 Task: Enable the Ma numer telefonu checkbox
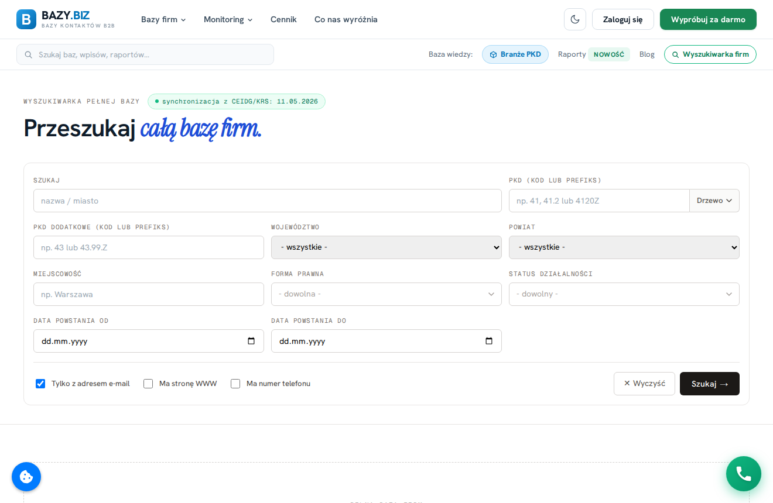click(235, 384)
